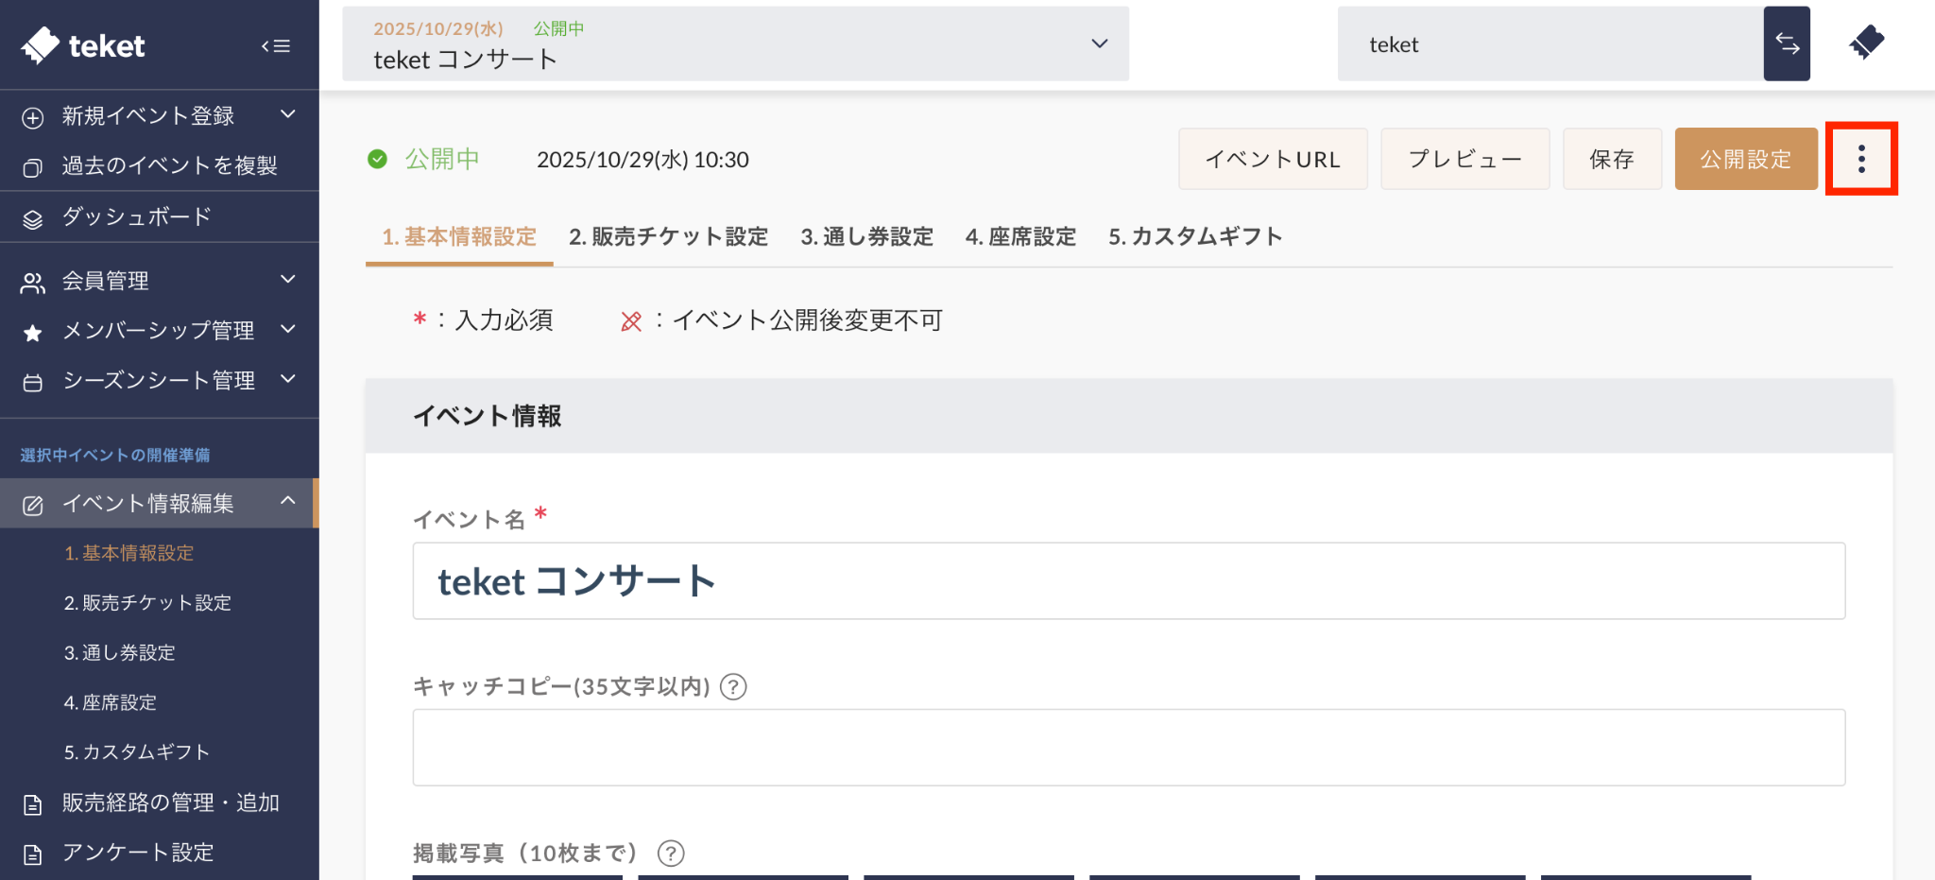
Task: Select 5. カスタムギフト in sidebar
Action: (x=137, y=752)
